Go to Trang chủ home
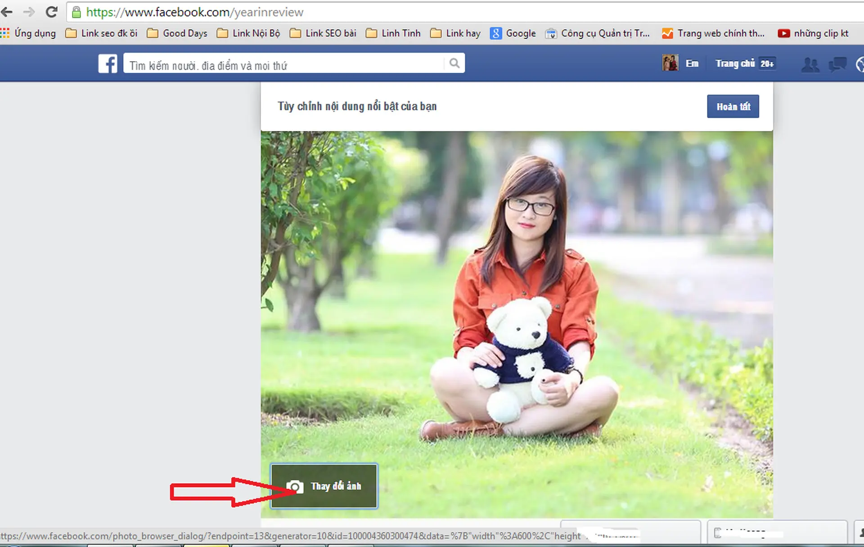Viewport: 864px width, 547px height. (x=735, y=63)
